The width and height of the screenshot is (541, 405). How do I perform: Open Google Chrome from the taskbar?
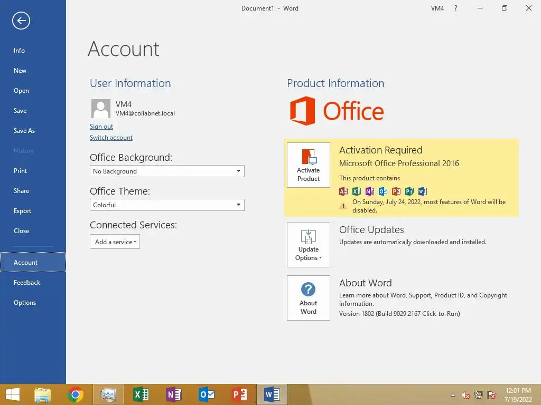[x=75, y=394]
